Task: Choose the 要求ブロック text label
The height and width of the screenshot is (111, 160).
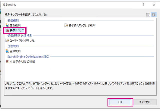Action: [17, 30]
